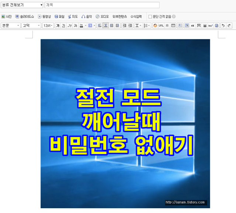
Task: Apply the current font color
Action: click(81, 25)
